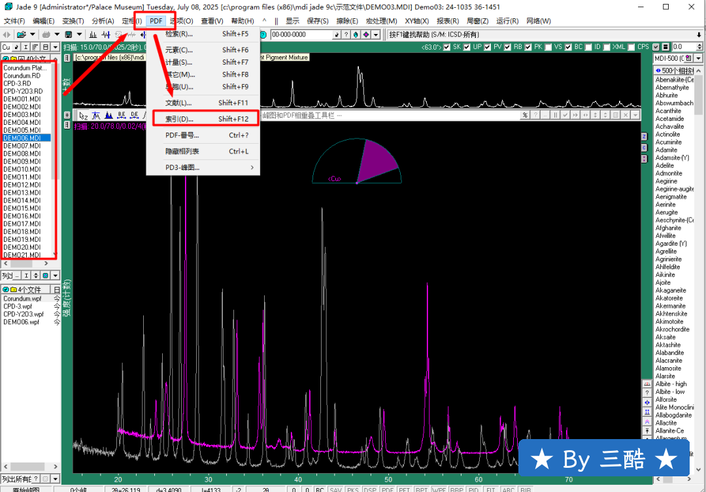Click the MDI-500 database selector icon
This screenshot has width=706, height=492.
[688, 59]
